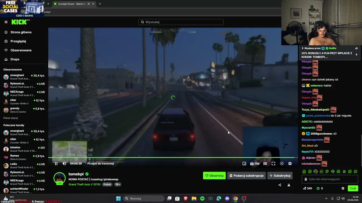The image size is (362, 203).
Task: Open File Explorer from taskbar
Action: pos(194,198)
